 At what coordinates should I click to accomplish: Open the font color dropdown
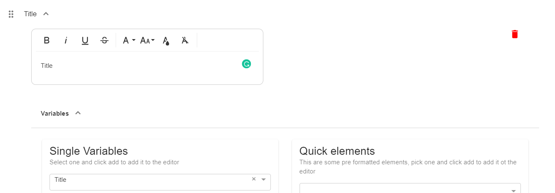click(129, 40)
